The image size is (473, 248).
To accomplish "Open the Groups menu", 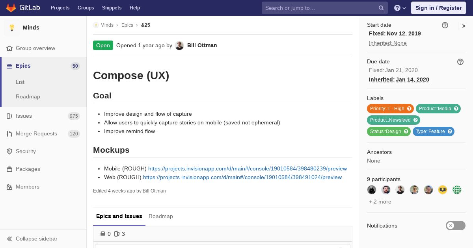I will (86, 8).
